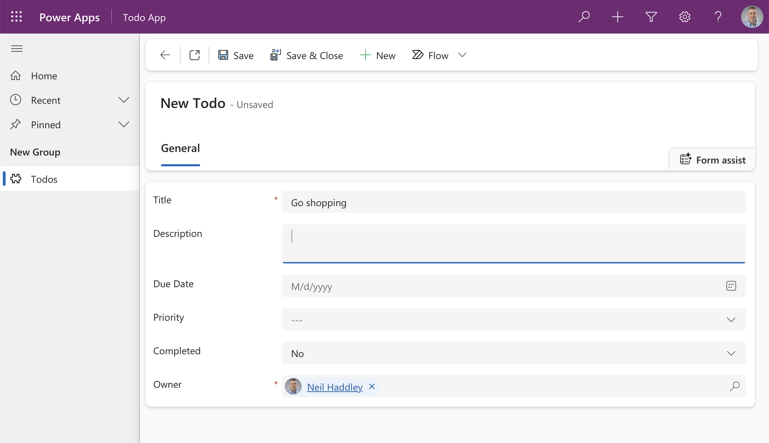
Task: Save the todo record
Action: click(x=236, y=55)
